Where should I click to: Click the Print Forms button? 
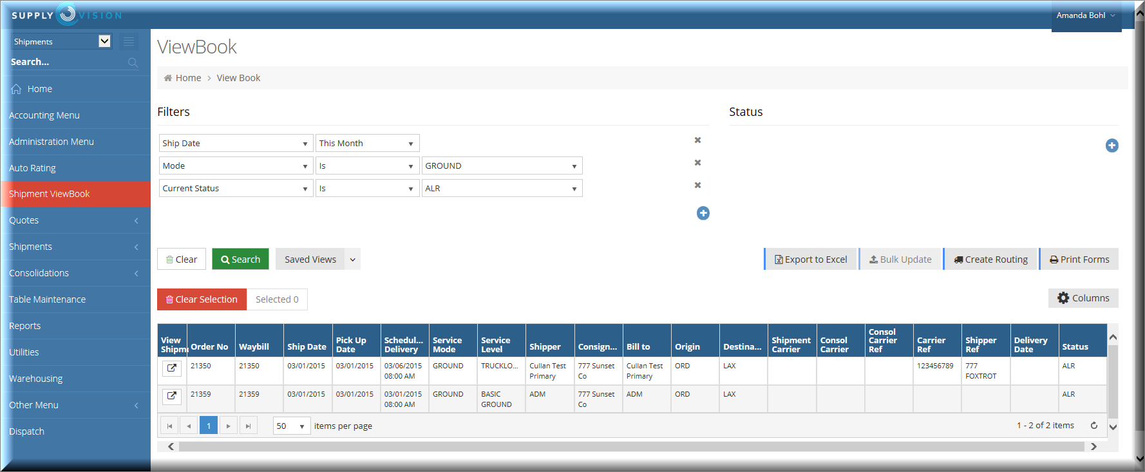tap(1079, 260)
